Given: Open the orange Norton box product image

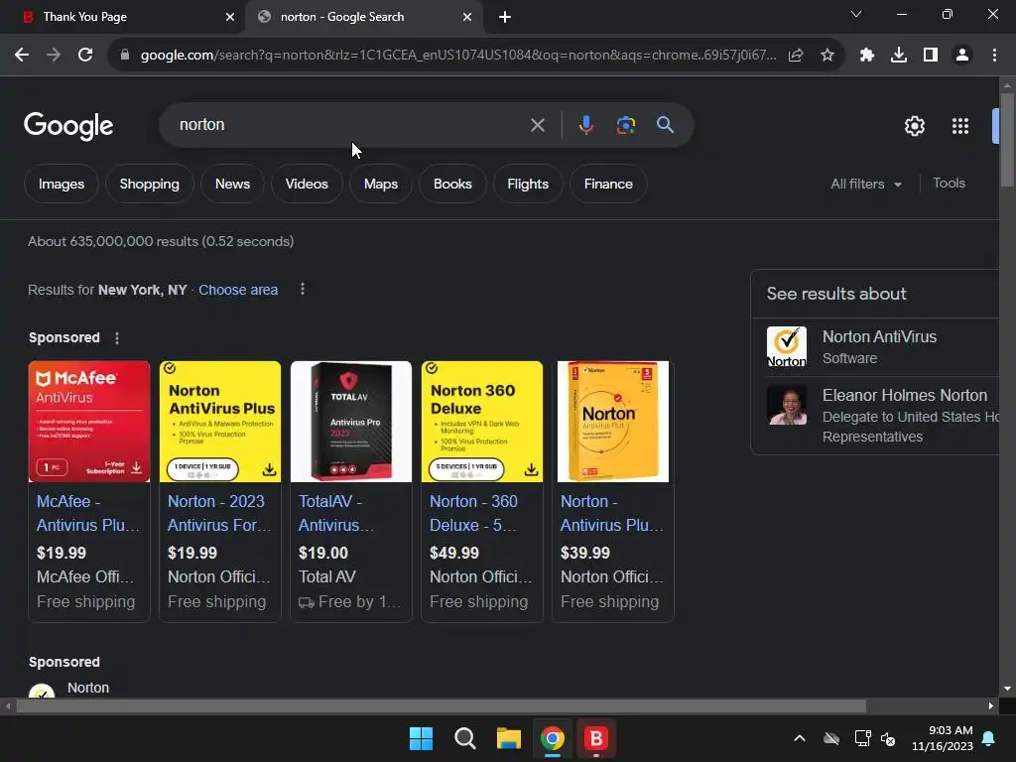Looking at the screenshot, I should [613, 422].
